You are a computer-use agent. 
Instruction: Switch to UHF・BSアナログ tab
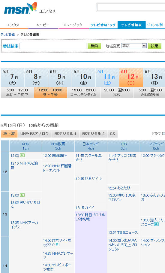click(34, 134)
